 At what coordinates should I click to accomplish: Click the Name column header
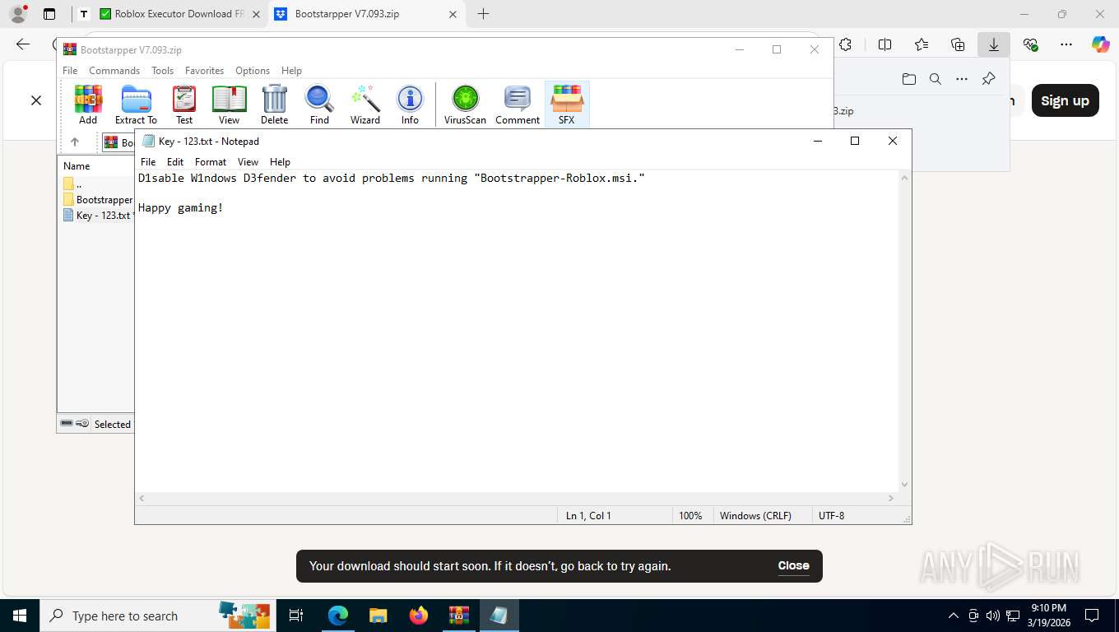pyautogui.click(x=77, y=165)
